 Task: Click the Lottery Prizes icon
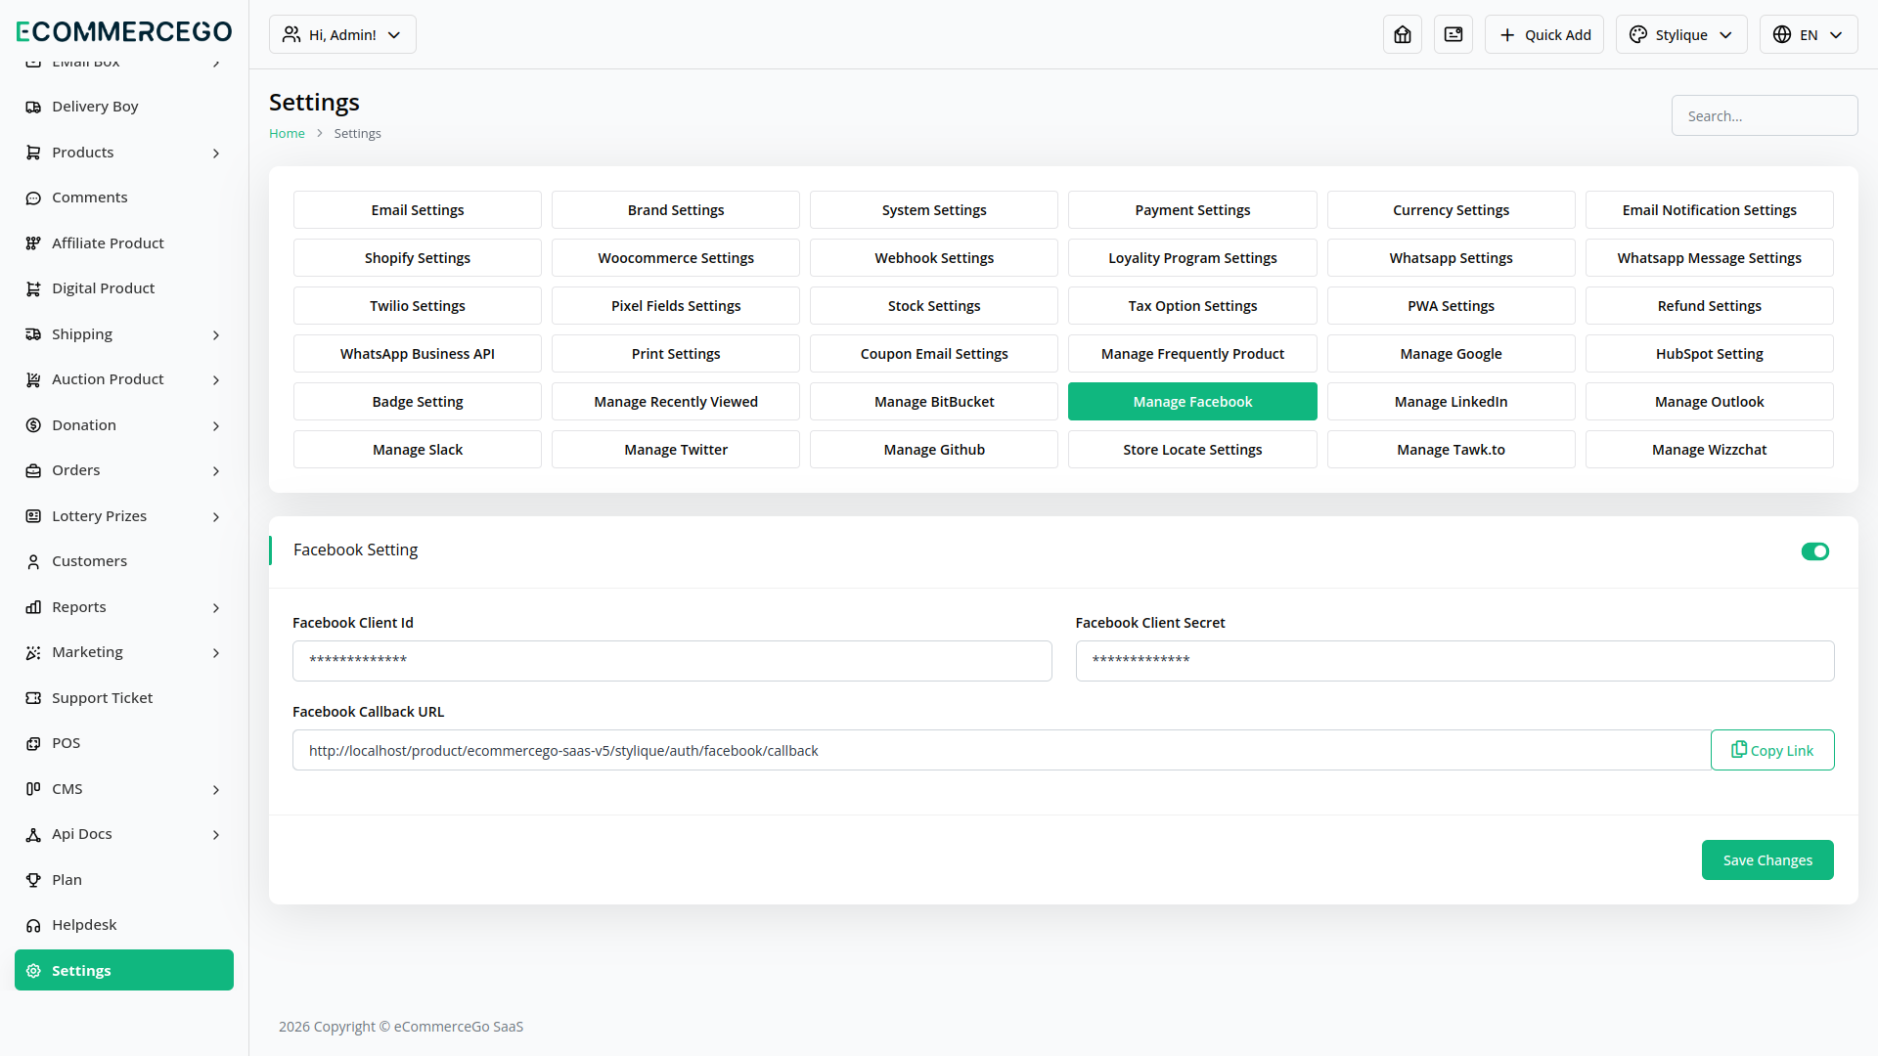click(x=33, y=516)
